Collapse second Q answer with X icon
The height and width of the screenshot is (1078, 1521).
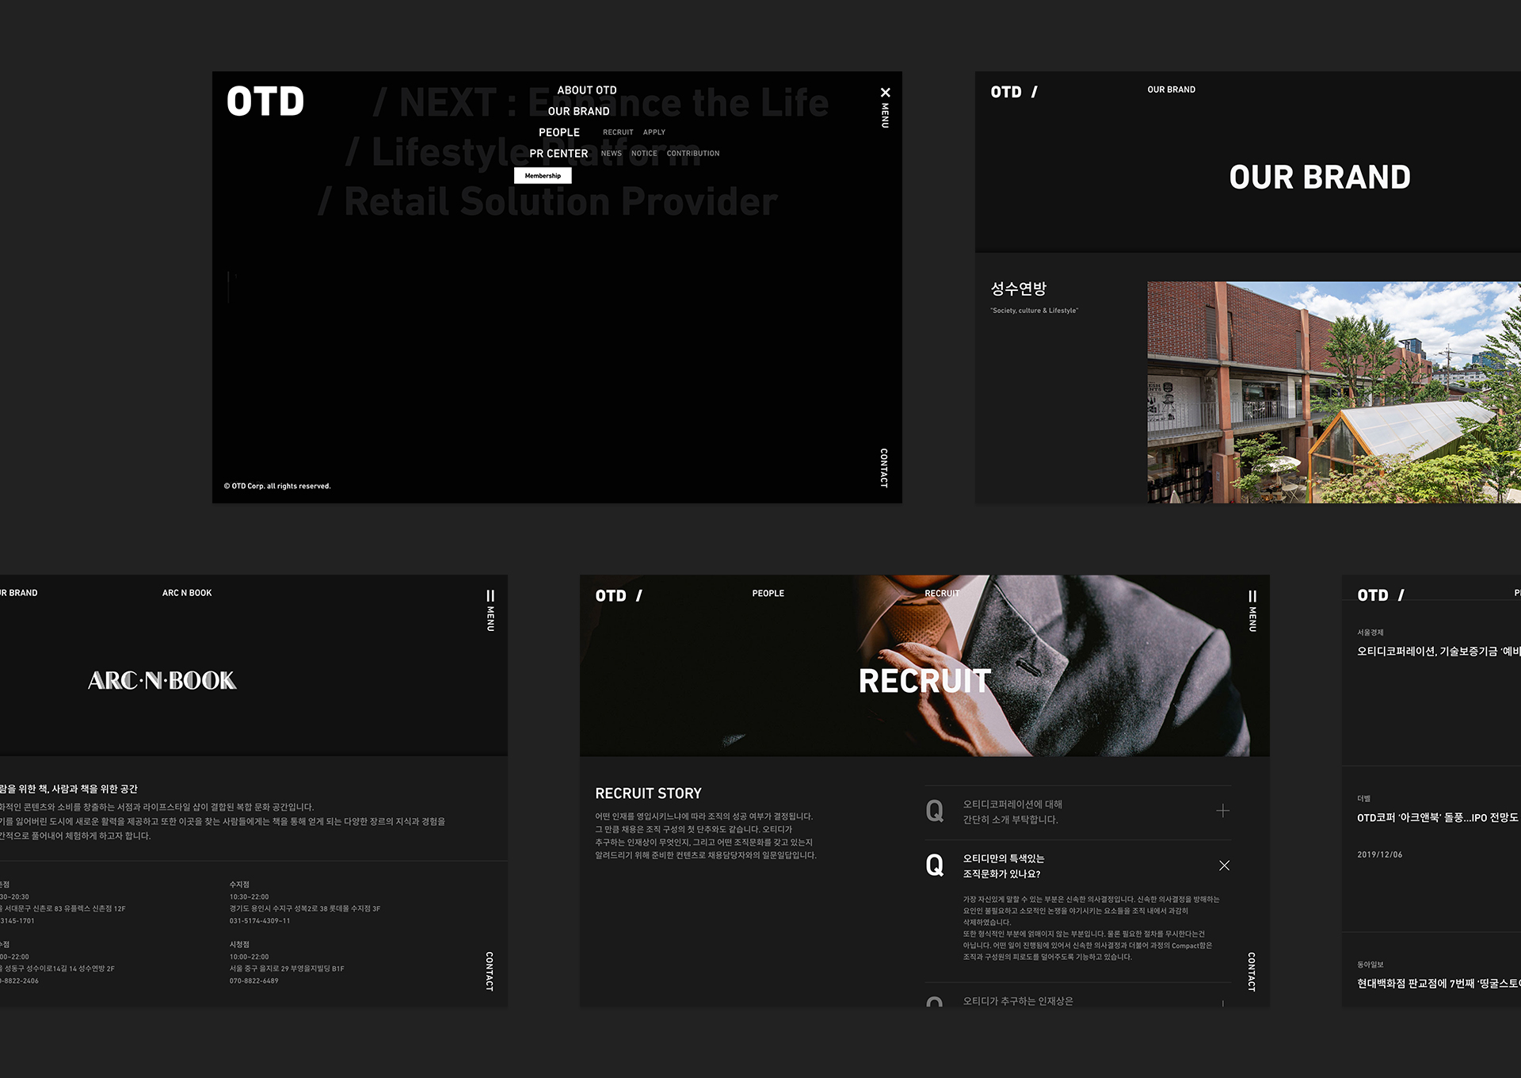(1224, 866)
